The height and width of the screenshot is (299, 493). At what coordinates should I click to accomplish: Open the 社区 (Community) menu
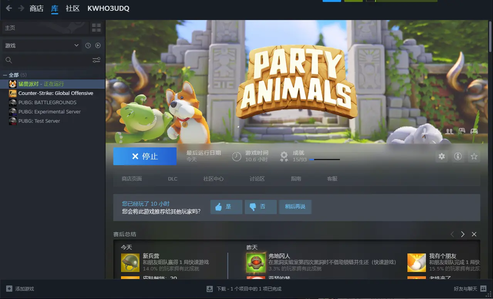click(x=72, y=8)
